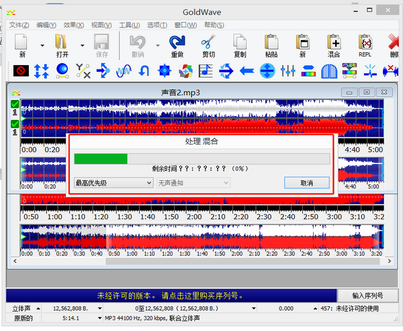Viewport: 403px width, 331px height.
Task: Click the red censor effect icon
Action: tap(21, 70)
